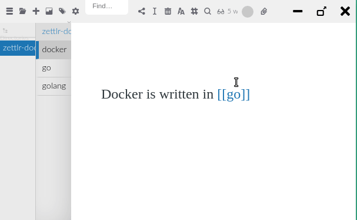Click the text 'Docker is written in'

tap(157, 94)
